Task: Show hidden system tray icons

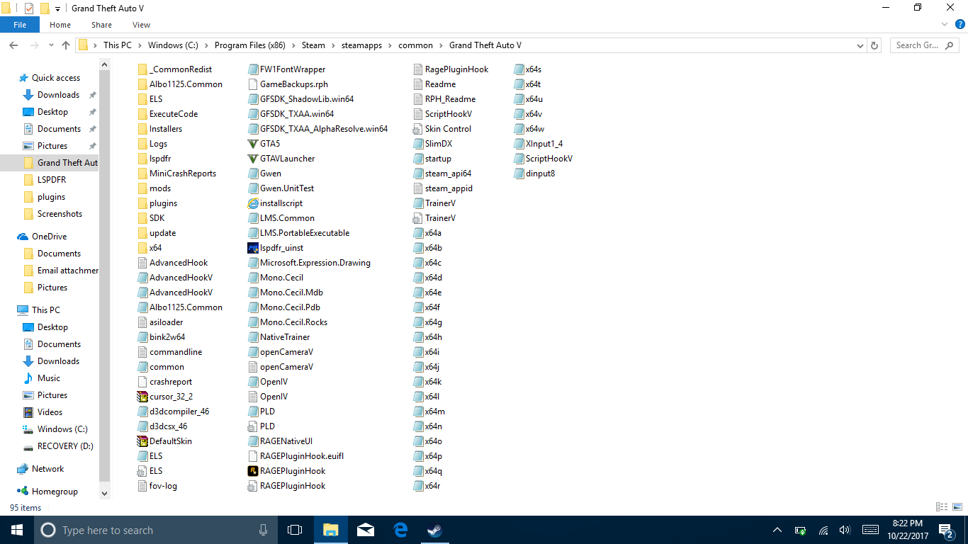Action: (x=777, y=530)
